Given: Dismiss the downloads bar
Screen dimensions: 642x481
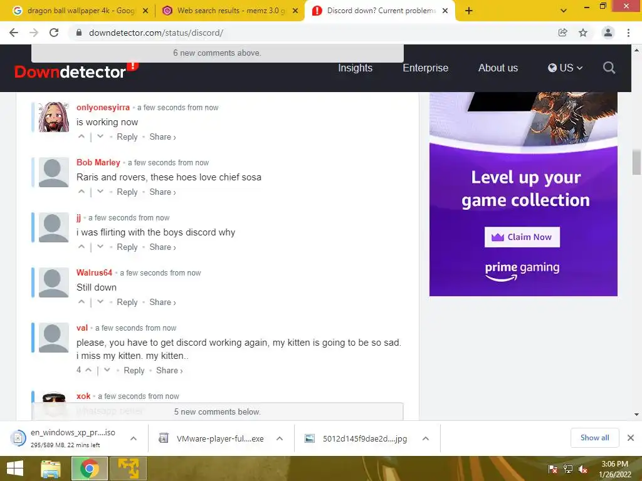Looking at the screenshot, I should point(631,438).
